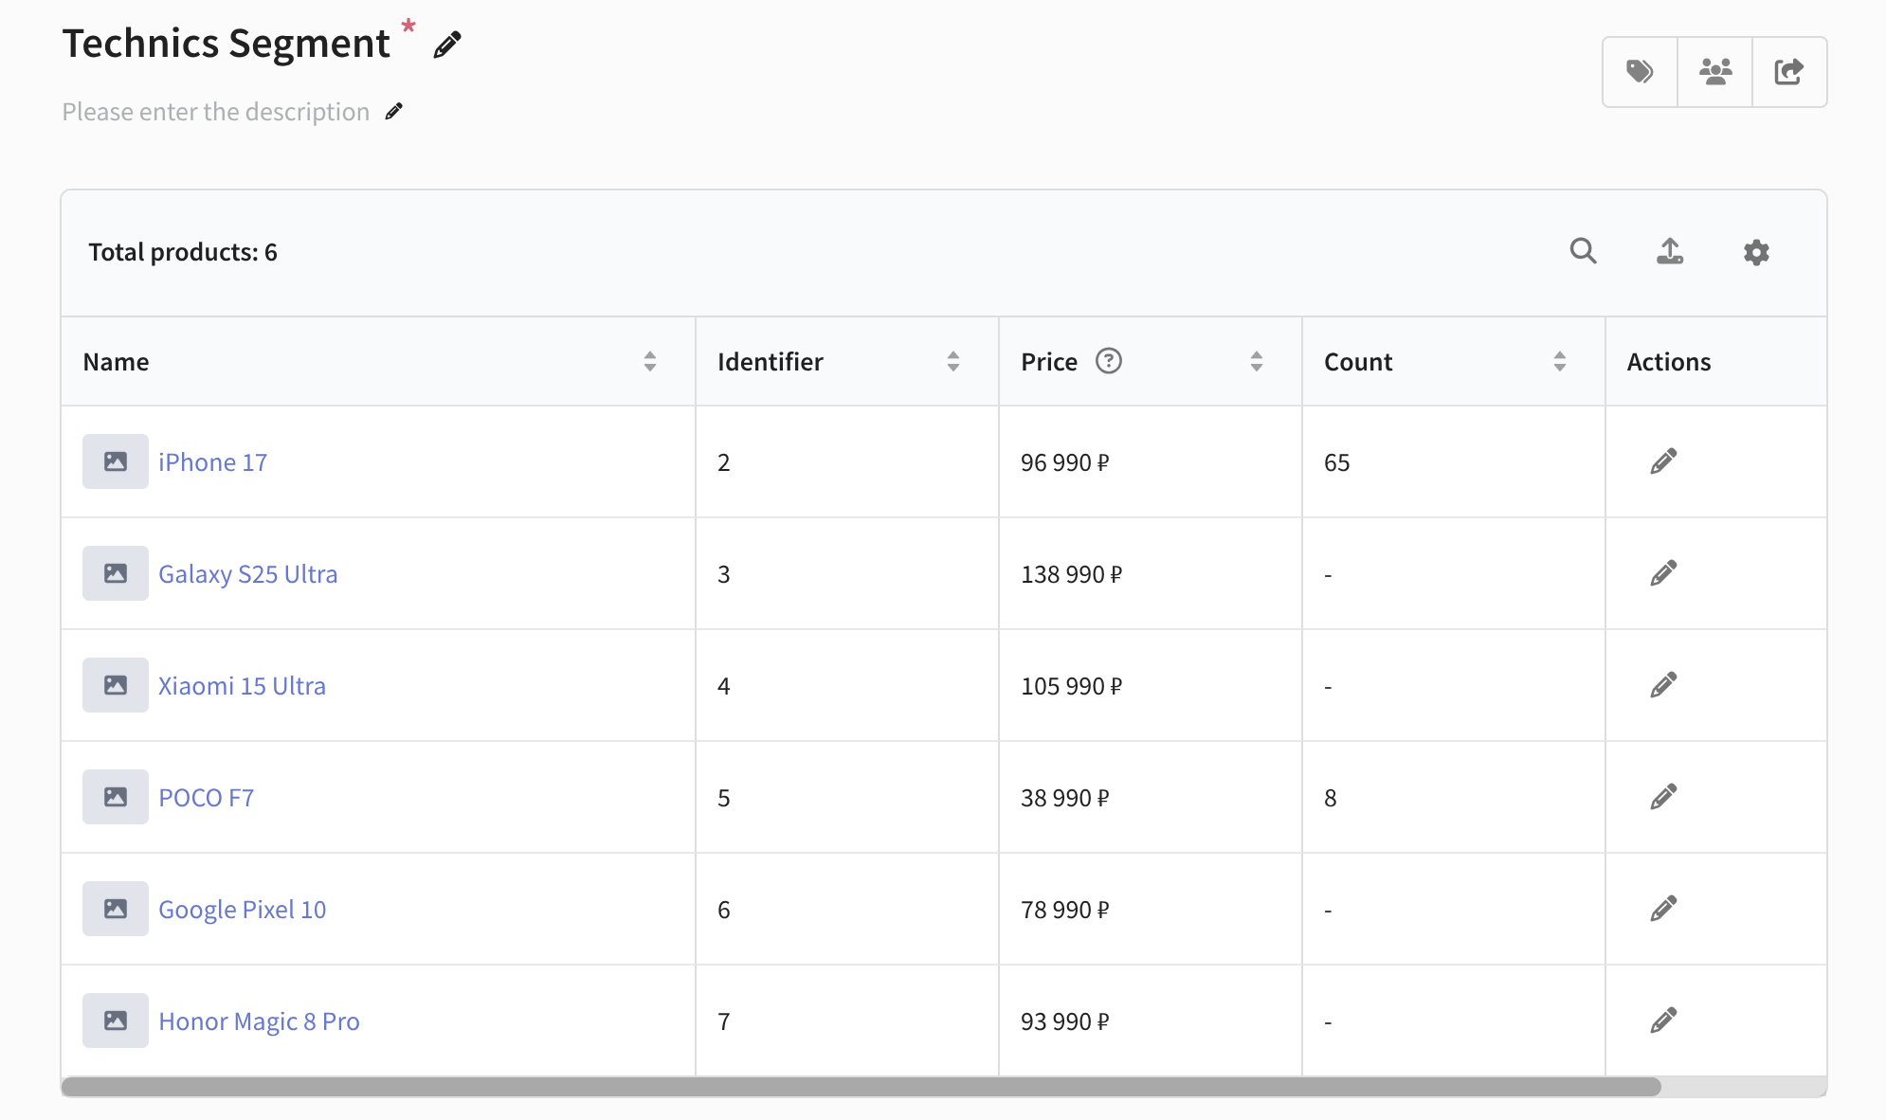The height and width of the screenshot is (1120, 1886).
Task: Edit the POCO F7 row
Action: pyautogui.click(x=1663, y=797)
